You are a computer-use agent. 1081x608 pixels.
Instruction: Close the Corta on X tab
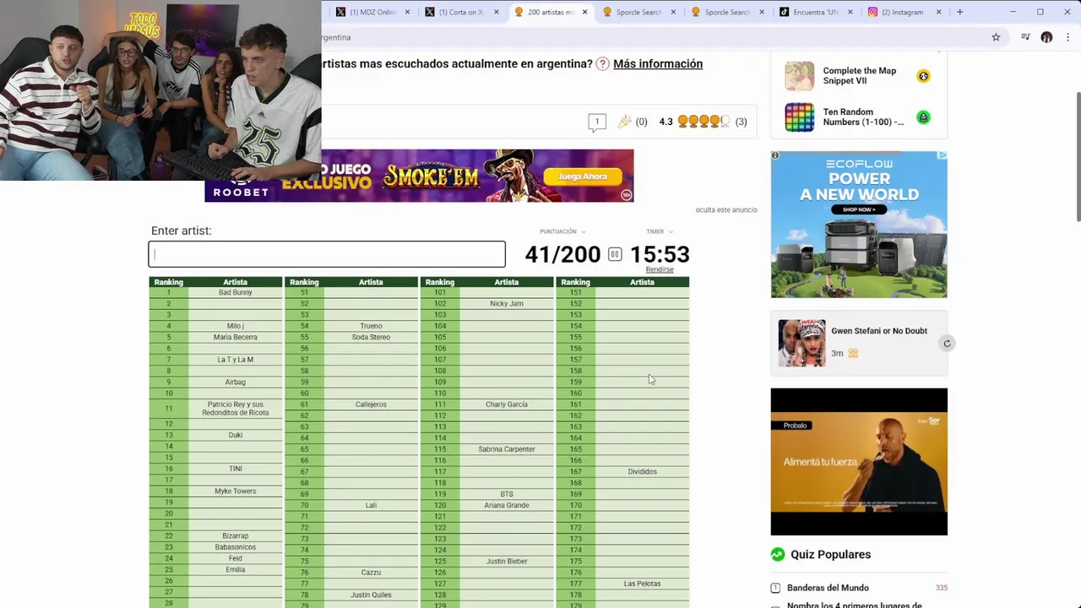[496, 12]
